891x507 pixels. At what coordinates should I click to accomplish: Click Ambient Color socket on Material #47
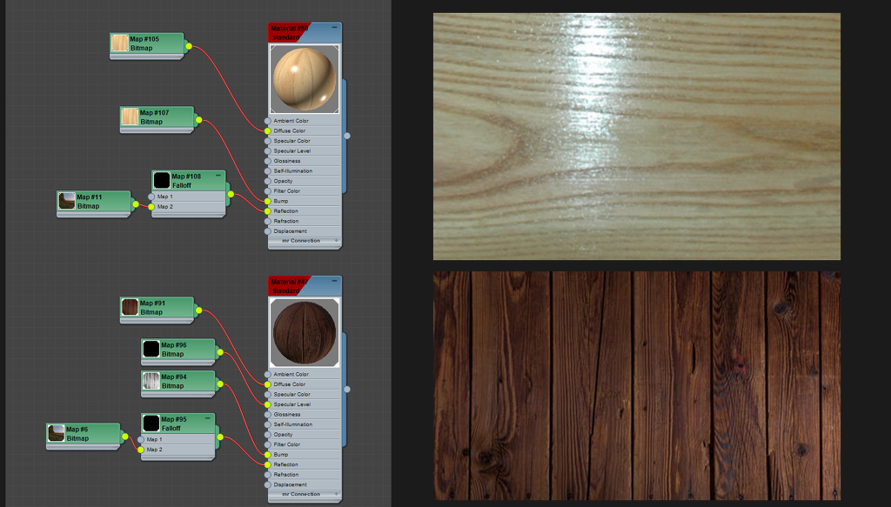[268, 375]
